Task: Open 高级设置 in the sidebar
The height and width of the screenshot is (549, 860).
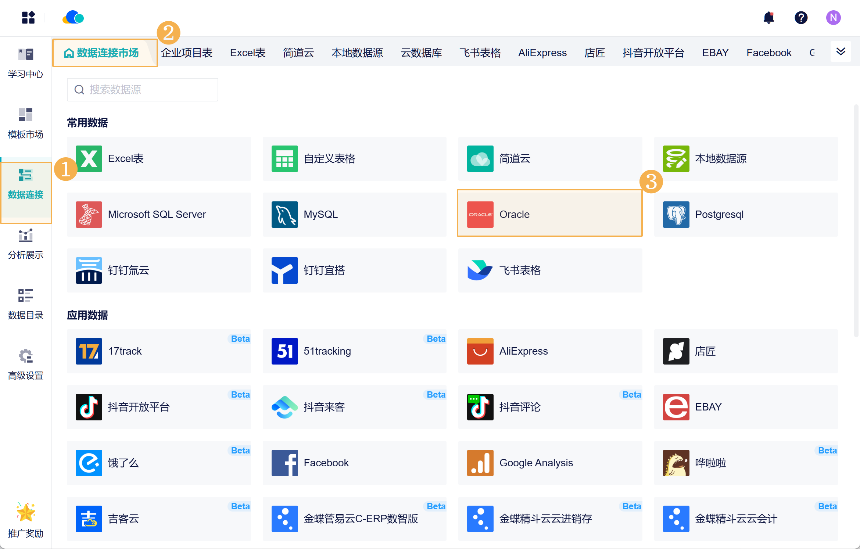Action: pos(26,365)
